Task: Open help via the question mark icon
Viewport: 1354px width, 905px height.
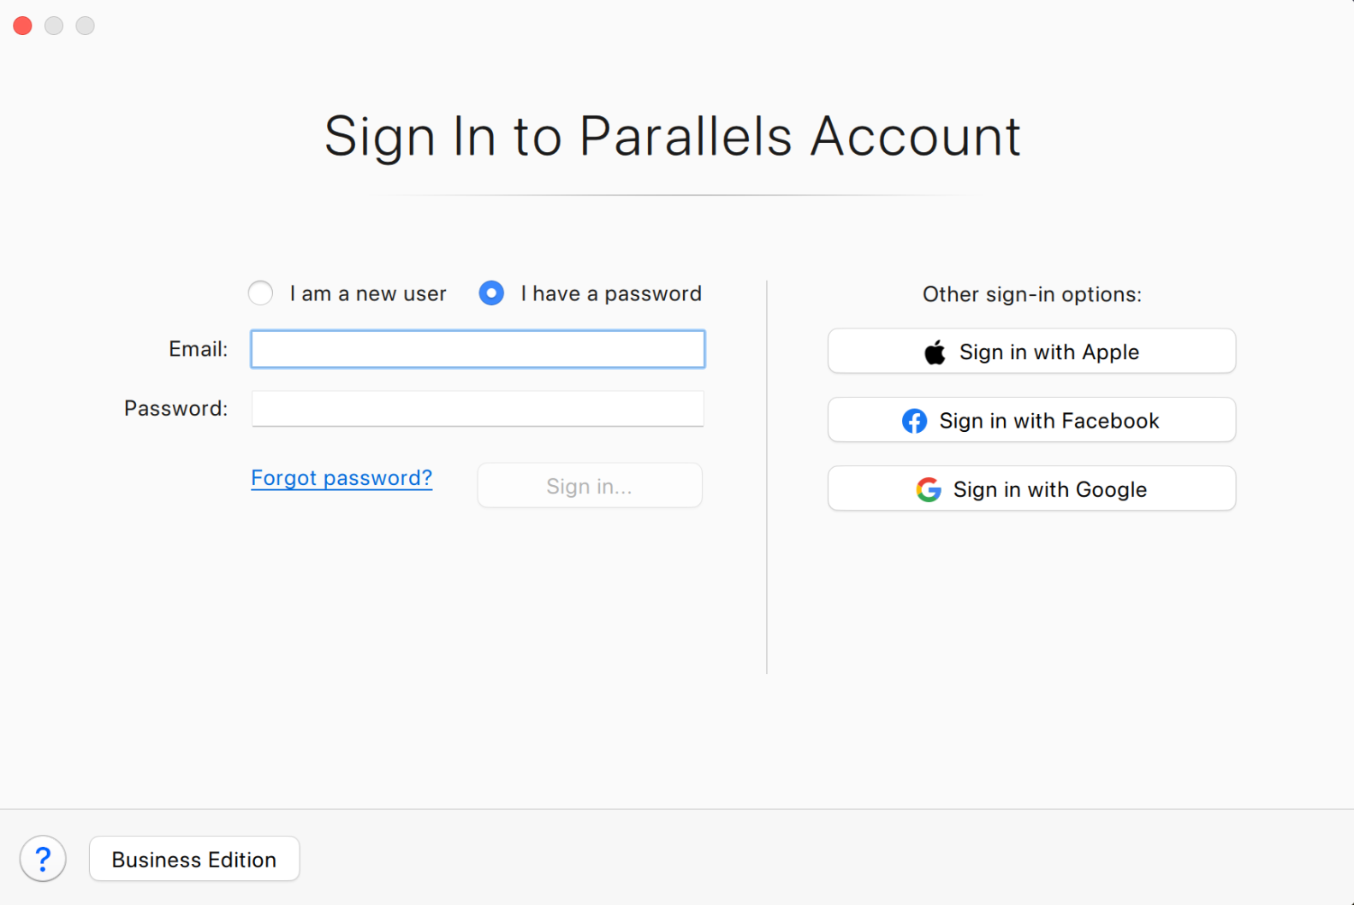Action: [x=43, y=858]
